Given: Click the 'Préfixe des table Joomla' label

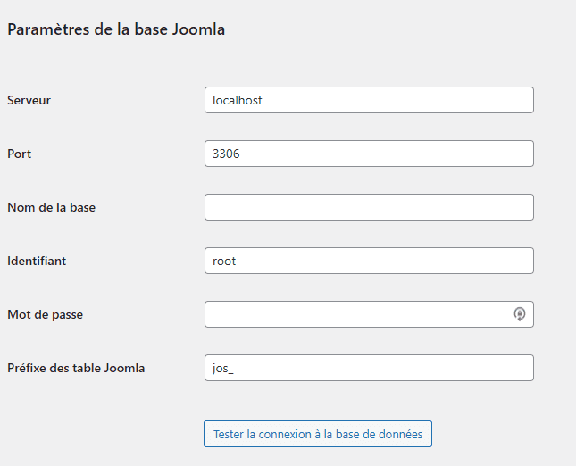Looking at the screenshot, I should (76, 369).
